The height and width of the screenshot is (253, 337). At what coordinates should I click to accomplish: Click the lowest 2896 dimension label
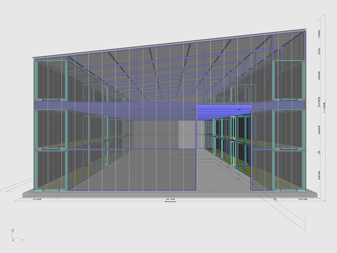coord(319,175)
